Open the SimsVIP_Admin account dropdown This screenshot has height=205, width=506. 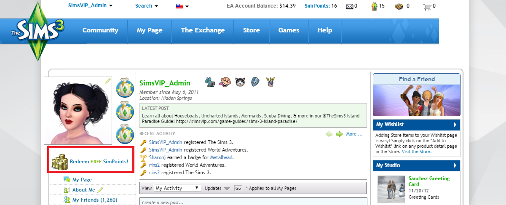click(90, 6)
